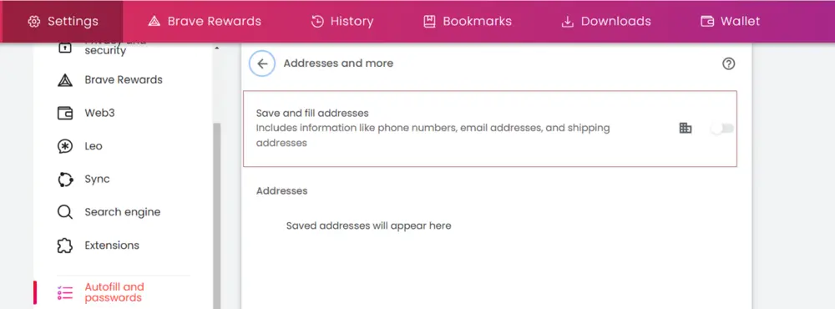Click the Save and fill addresses label
This screenshot has width=835, height=309.
pyautogui.click(x=312, y=113)
